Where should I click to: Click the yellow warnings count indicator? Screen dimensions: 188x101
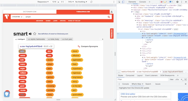pos(166,2)
